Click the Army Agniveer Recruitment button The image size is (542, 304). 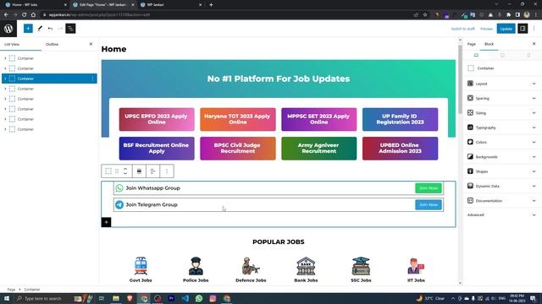(318, 149)
